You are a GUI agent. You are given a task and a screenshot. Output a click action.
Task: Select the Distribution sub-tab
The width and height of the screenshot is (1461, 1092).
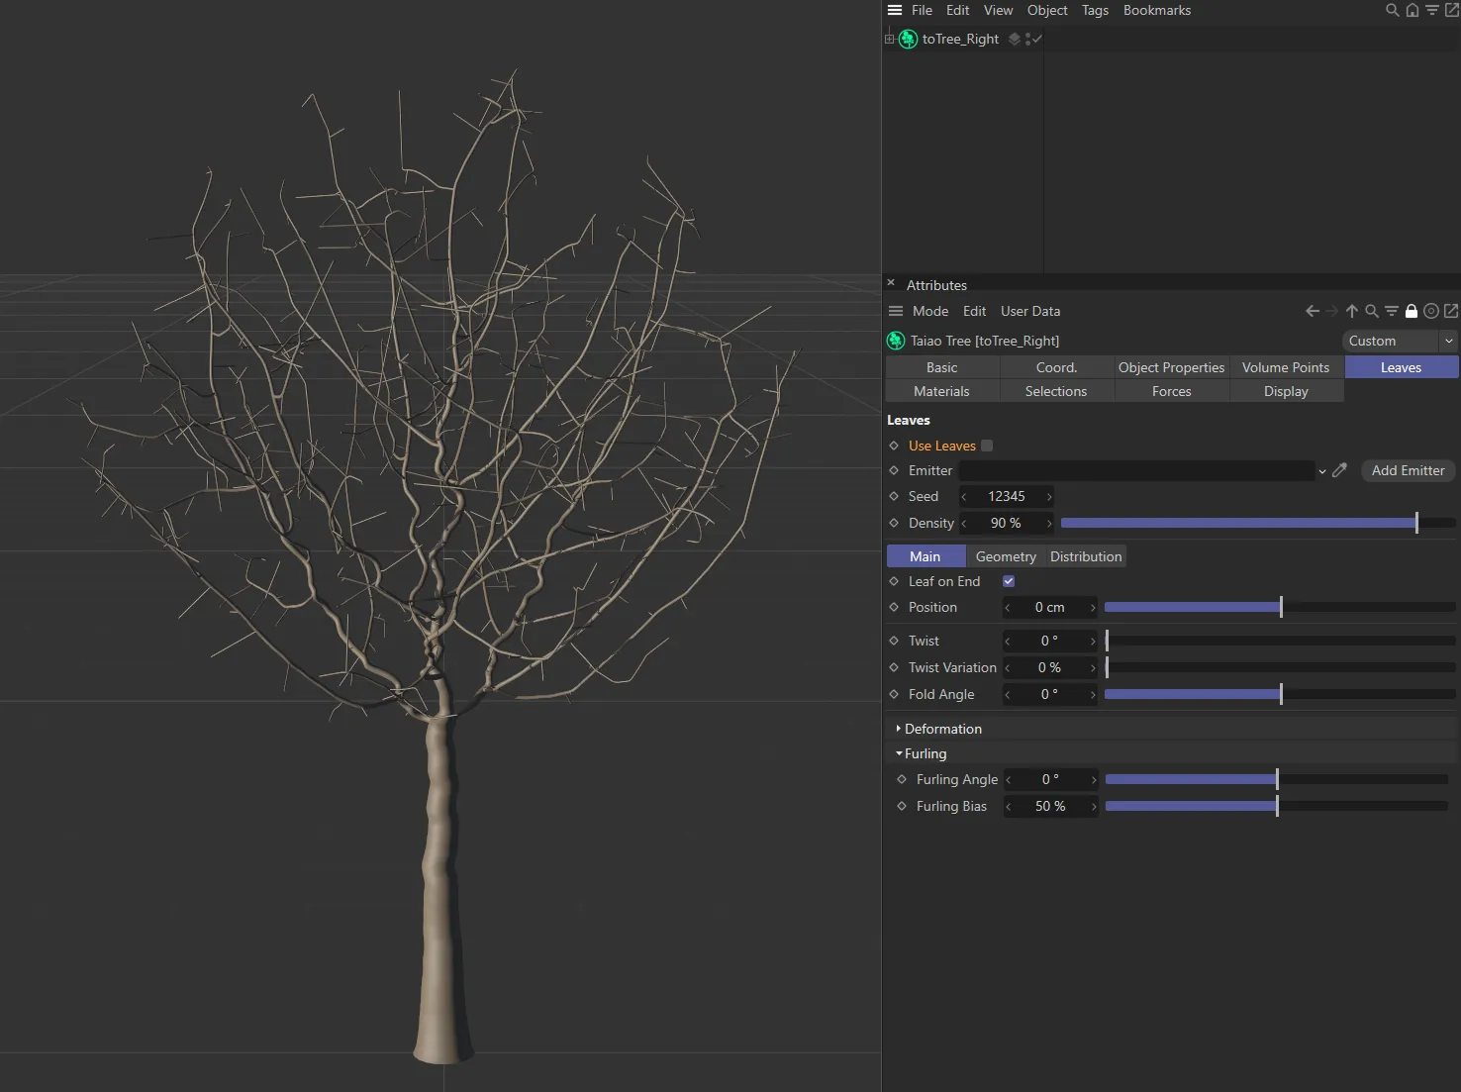click(1086, 556)
